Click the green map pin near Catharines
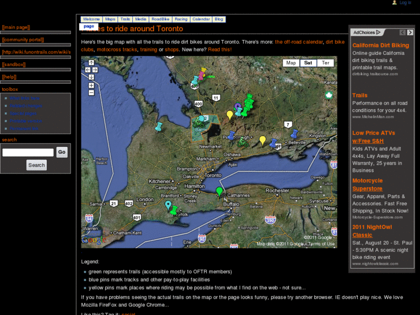 [219, 191]
